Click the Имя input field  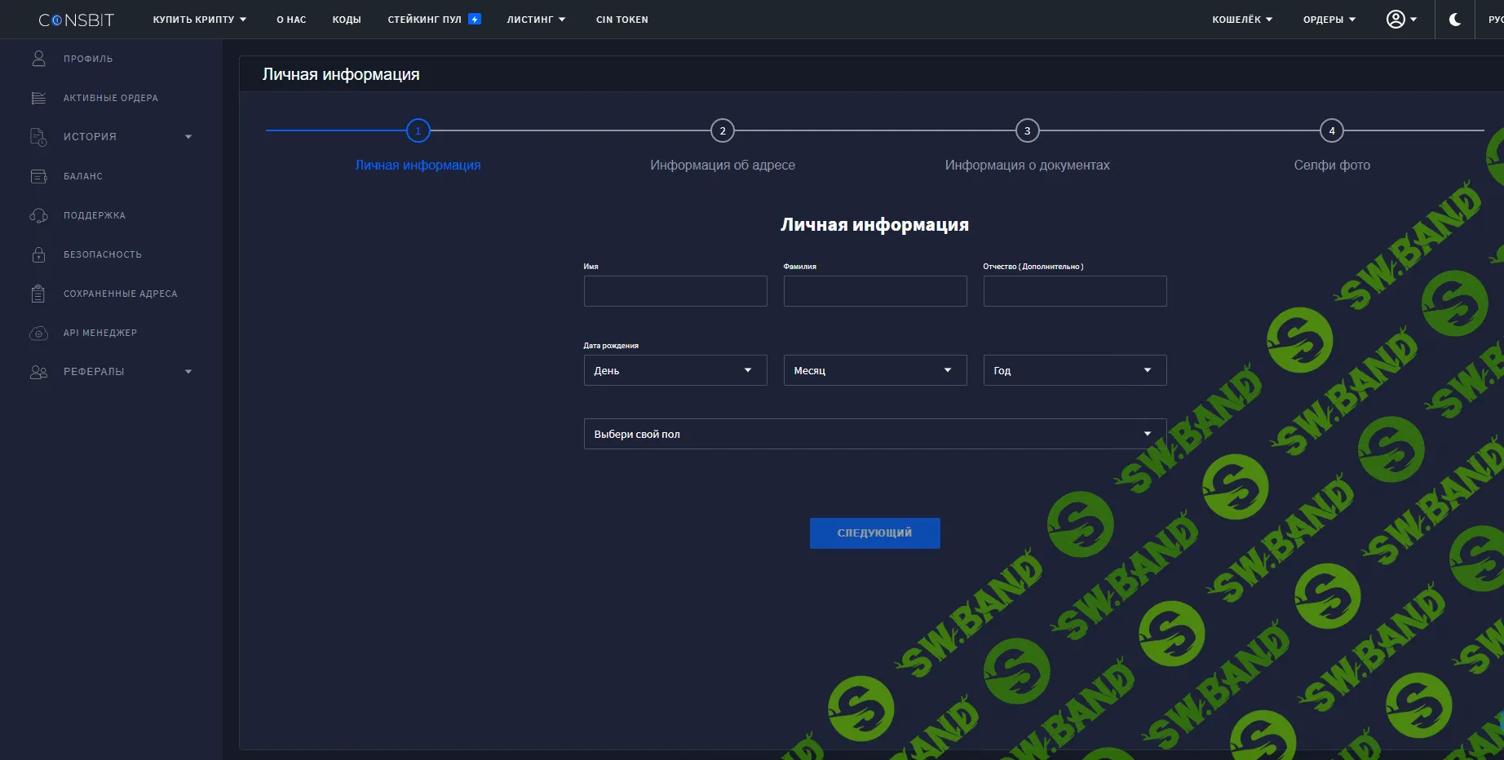tap(675, 291)
